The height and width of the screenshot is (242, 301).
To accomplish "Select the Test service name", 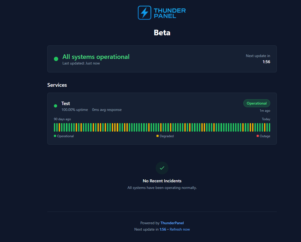I will coord(66,103).
